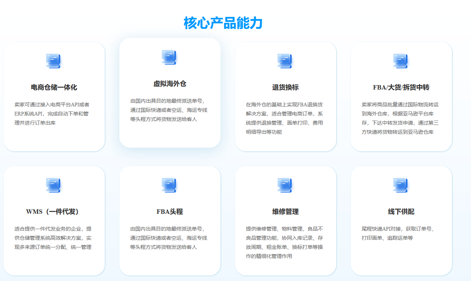Viewport: 471px width, 281px height.
Task: Click the icon above 维修管理
Action: click(x=285, y=185)
